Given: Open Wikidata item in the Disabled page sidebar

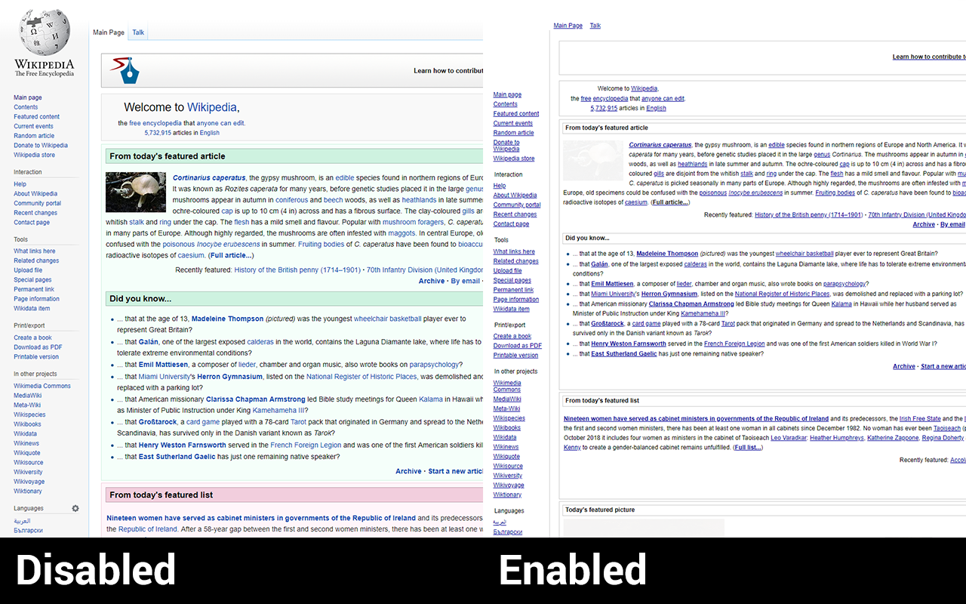Looking at the screenshot, I should (32, 308).
